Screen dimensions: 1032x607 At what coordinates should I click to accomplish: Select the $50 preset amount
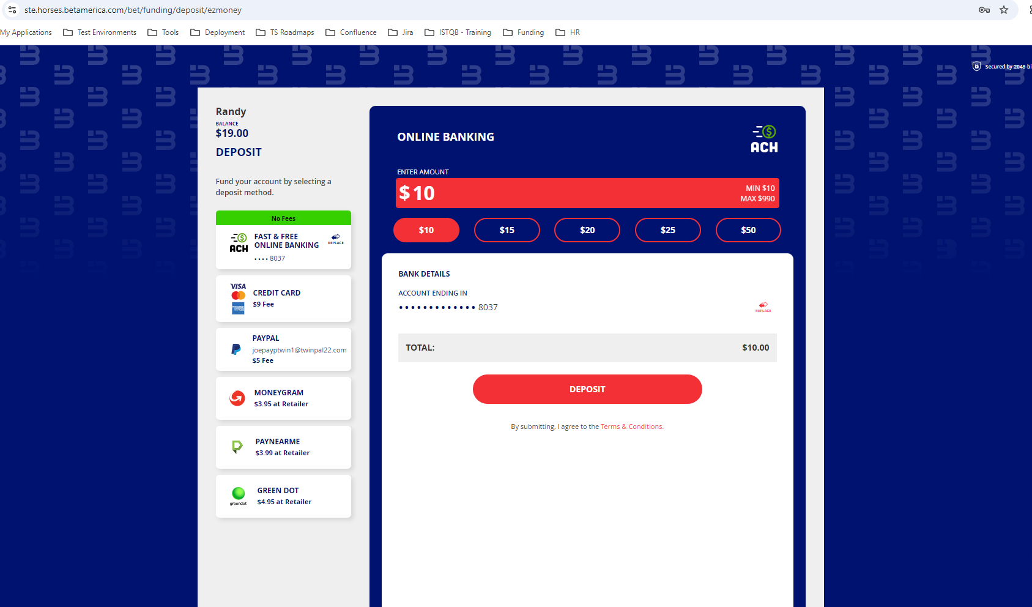[748, 230]
